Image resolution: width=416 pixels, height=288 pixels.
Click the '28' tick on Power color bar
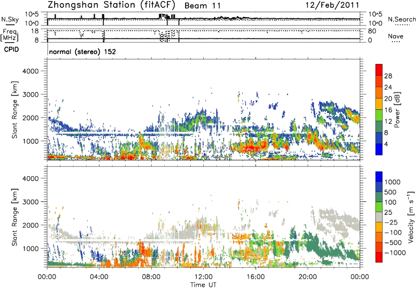pyautogui.click(x=388, y=76)
